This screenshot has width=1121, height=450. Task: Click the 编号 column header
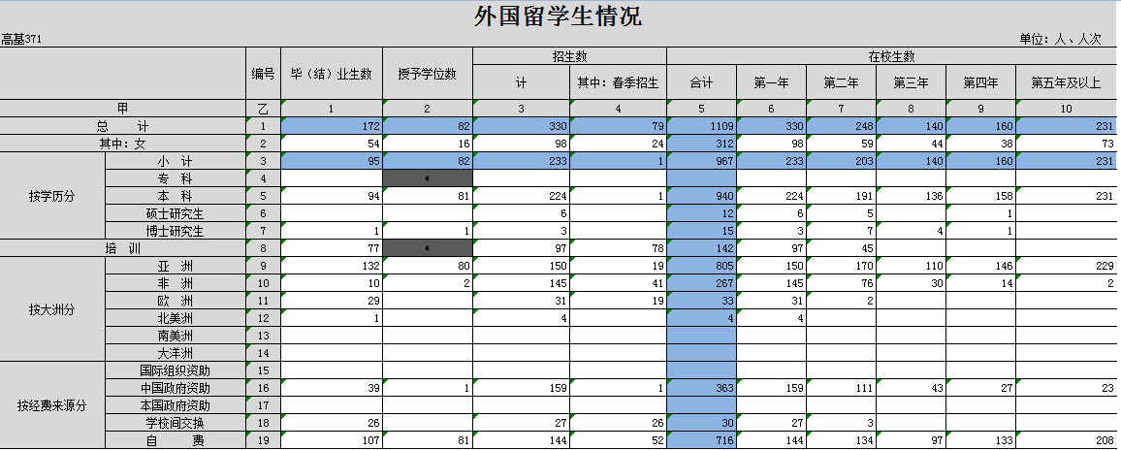[x=263, y=74]
